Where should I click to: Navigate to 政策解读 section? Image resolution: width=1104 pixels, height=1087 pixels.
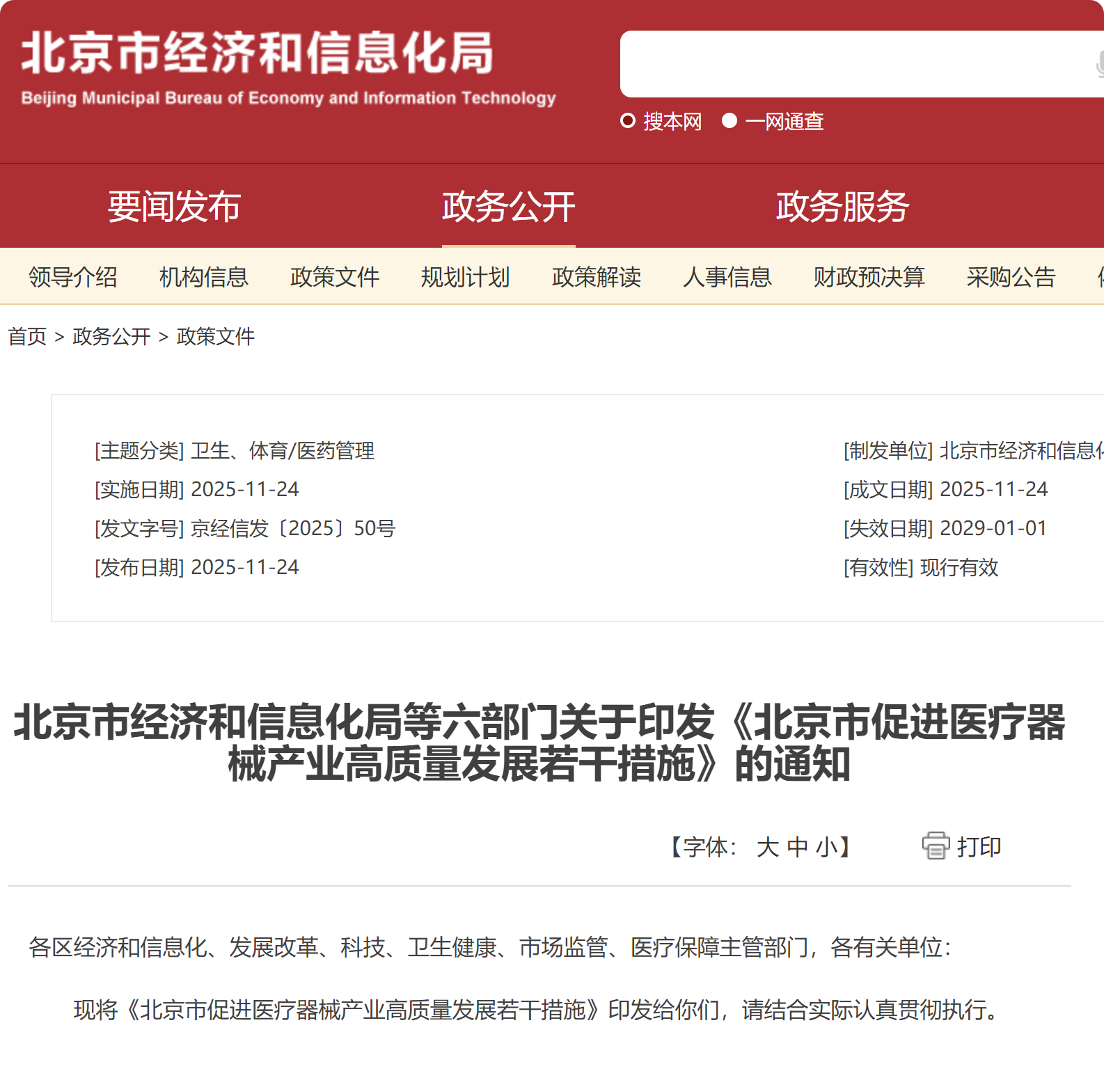tap(597, 277)
